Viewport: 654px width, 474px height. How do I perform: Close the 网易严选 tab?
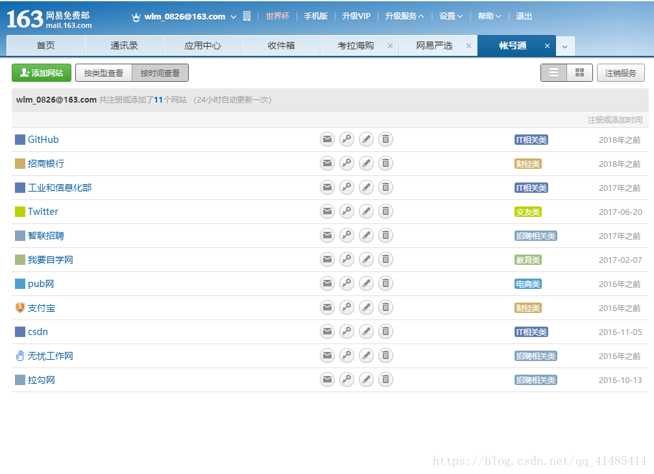[469, 46]
